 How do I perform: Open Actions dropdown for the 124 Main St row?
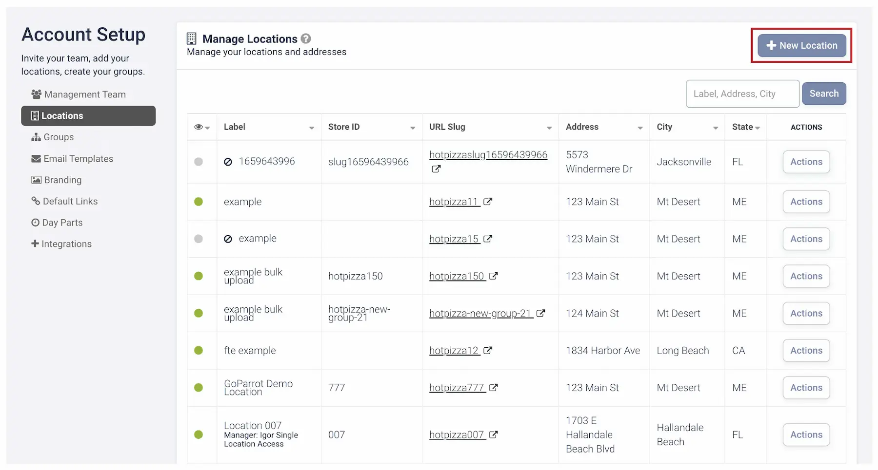[806, 313]
